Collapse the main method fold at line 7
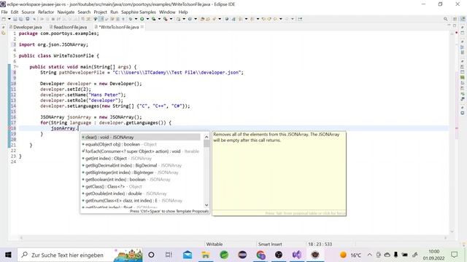The height and width of the screenshot is (262, 467). (17, 67)
